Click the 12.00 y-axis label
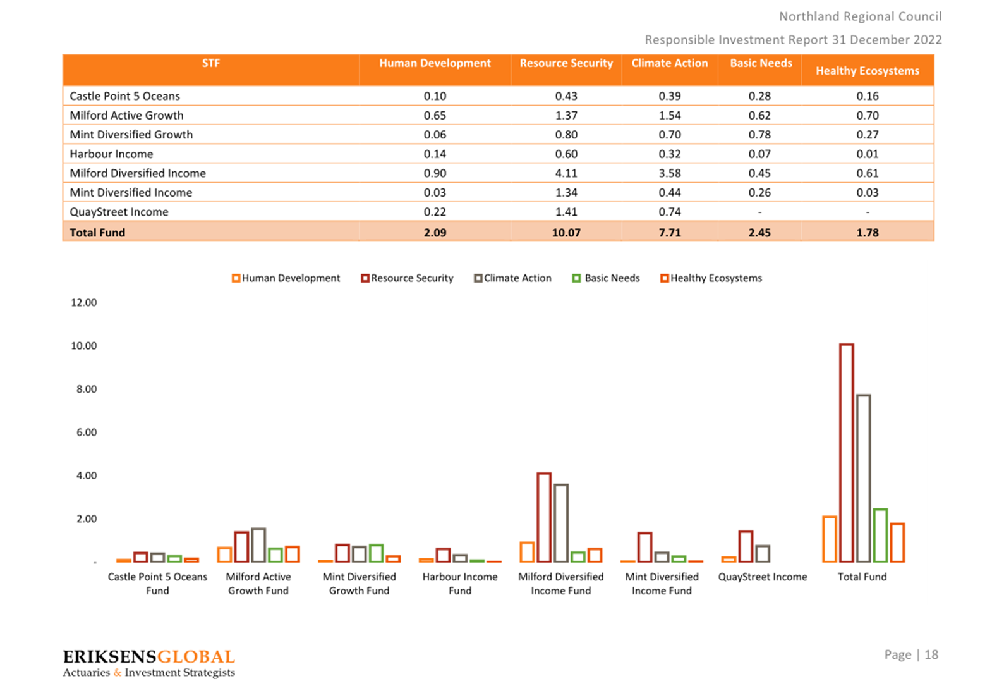 [x=84, y=303]
